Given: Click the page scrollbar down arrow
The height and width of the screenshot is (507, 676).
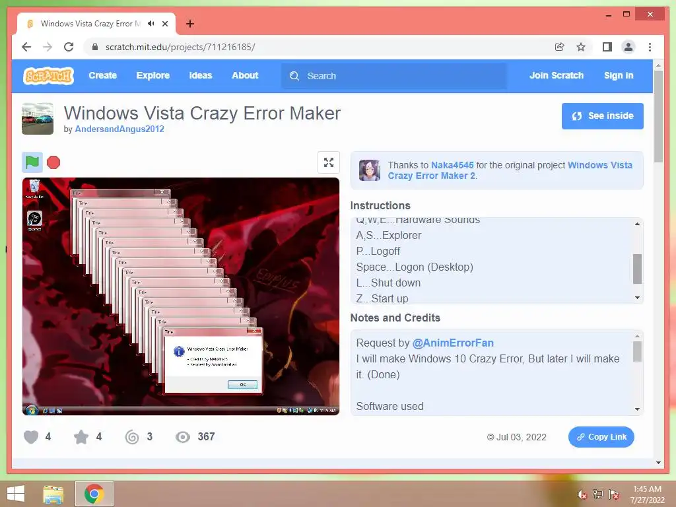Looking at the screenshot, I should pyautogui.click(x=658, y=463).
